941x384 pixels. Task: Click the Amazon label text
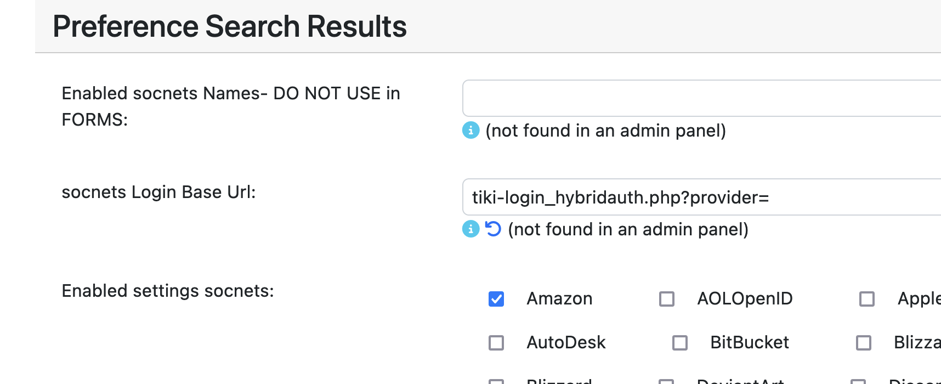[x=559, y=298]
